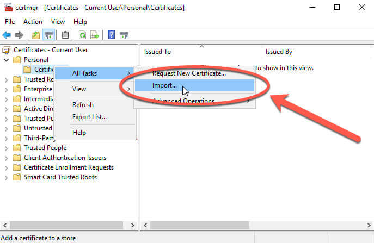Click the Back arrow toolbar icon
The image size is (374, 243).
(7, 35)
